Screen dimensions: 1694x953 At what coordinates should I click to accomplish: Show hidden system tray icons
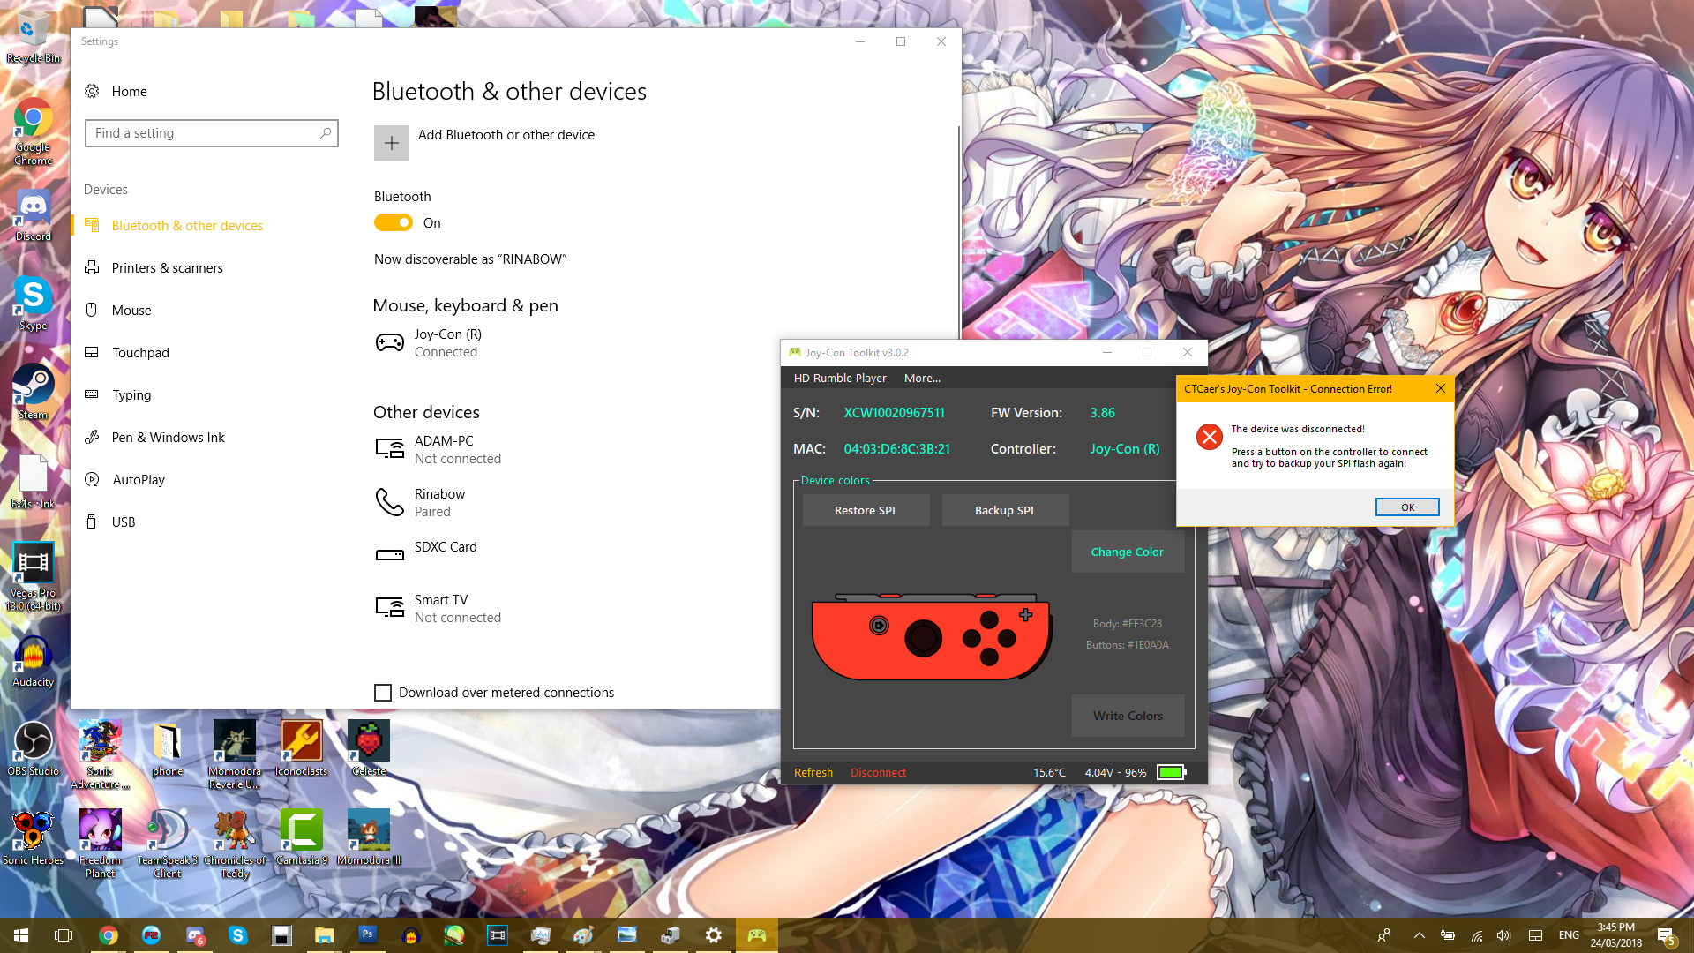pyautogui.click(x=1419, y=935)
